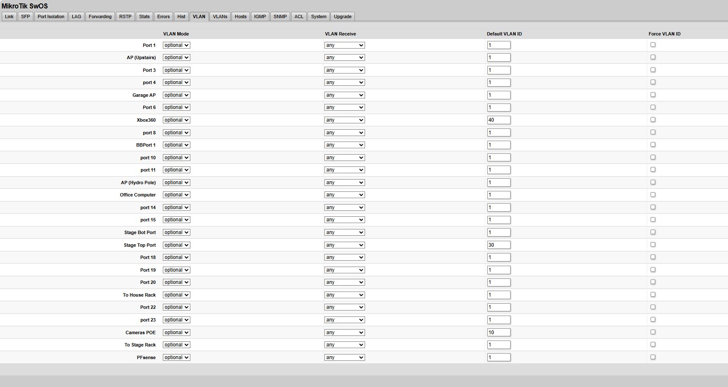728x387 pixels.
Task: Open VLAN Receive dropdown for PFsense
Action: click(x=345, y=357)
